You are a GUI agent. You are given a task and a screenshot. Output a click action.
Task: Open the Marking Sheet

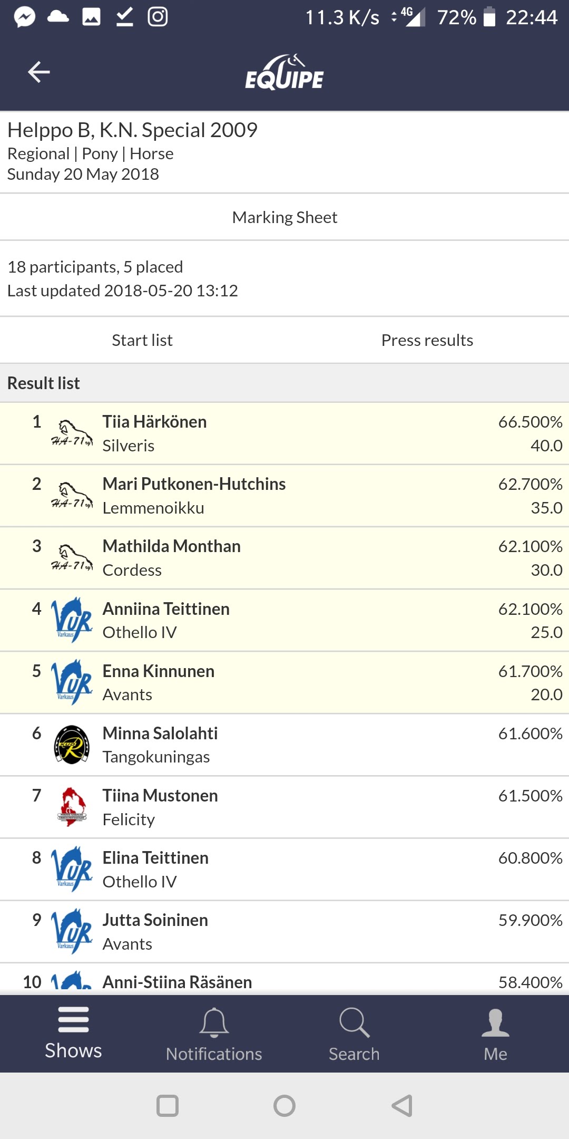coord(284,217)
